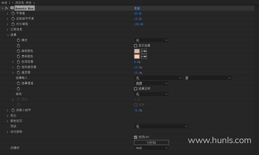This screenshot has width=259, height=155.
Task: Toggle stopwatch for 显示遮罩 row
Action: pyautogui.click(x=19, y=46)
